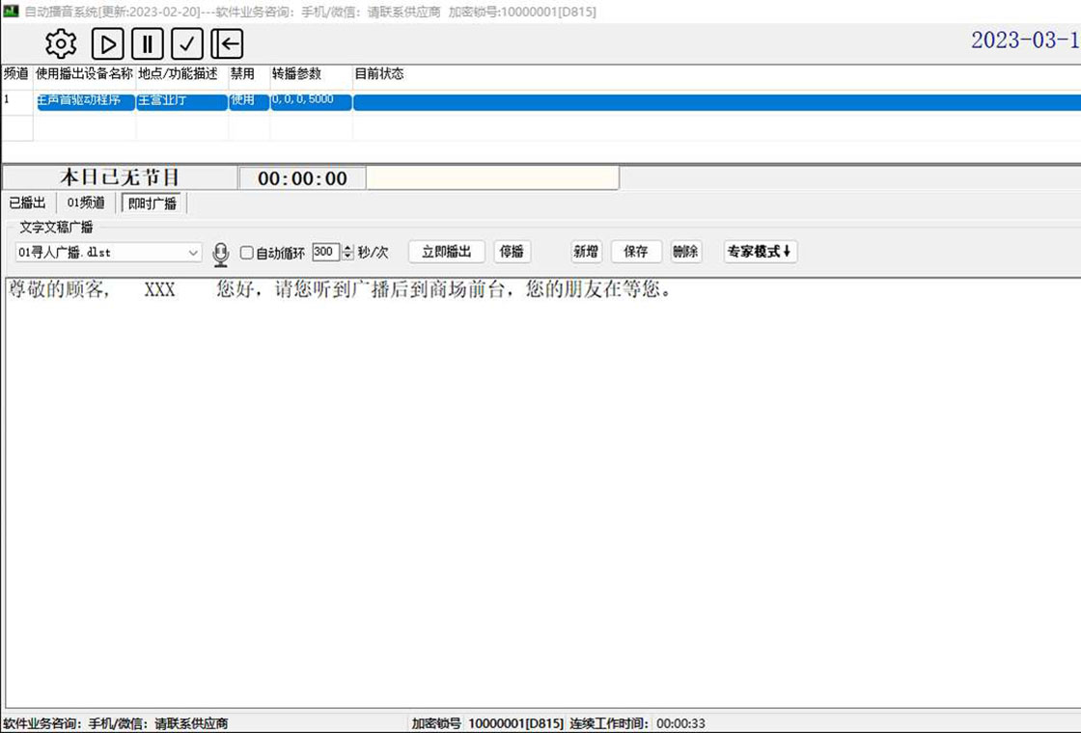Click the 连续工作时间 00:00:33 status entry
Viewport: 1081px width, 733px height.
tap(637, 723)
